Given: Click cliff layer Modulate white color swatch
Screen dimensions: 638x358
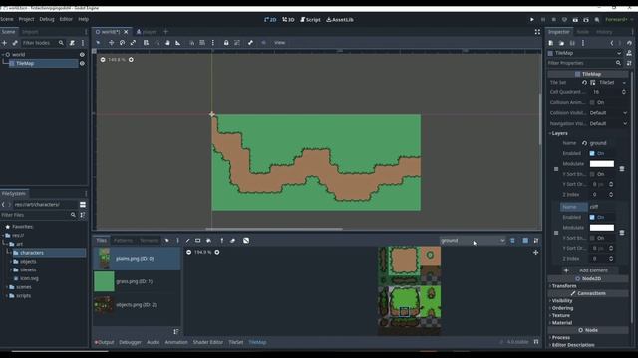Looking at the screenshot, I should point(602,228).
